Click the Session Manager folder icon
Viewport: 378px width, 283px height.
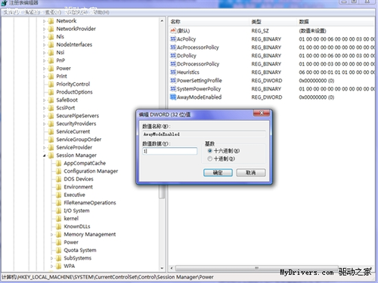point(51,155)
